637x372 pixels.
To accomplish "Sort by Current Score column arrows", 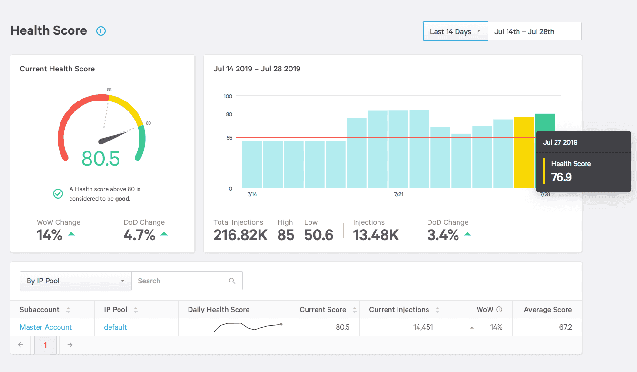I will click(355, 310).
